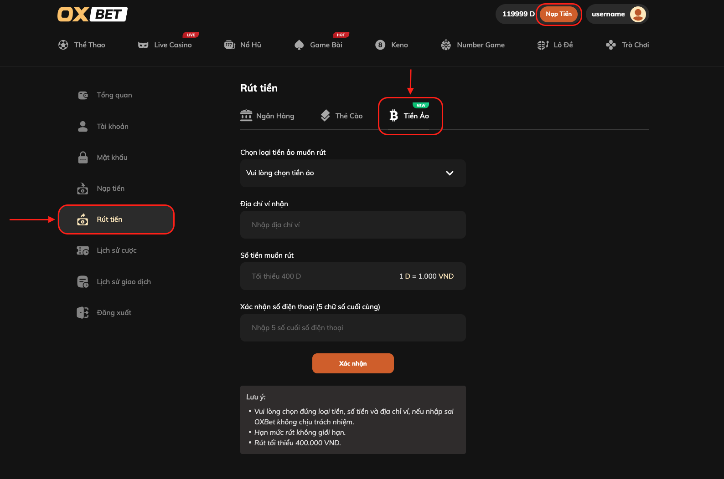The width and height of the screenshot is (724, 479).
Task: Click the soccer ball Thể Thao icon
Action: click(x=63, y=45)
